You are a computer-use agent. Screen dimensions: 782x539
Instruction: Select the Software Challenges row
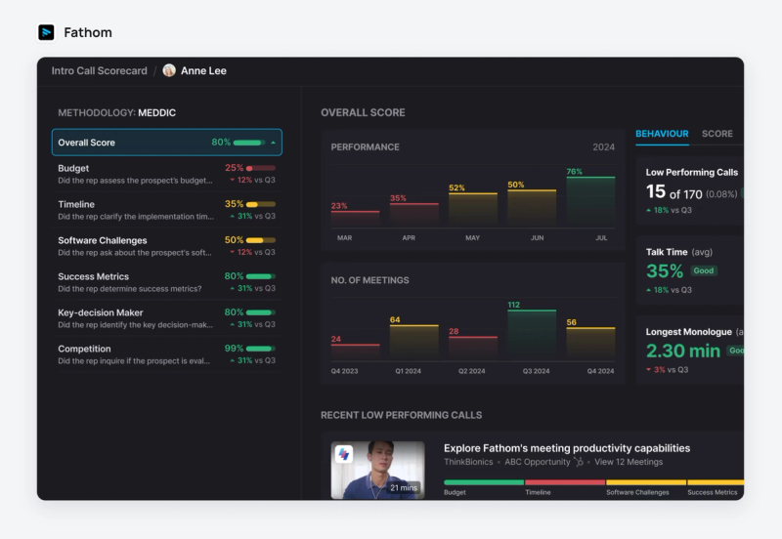[166, 246]
